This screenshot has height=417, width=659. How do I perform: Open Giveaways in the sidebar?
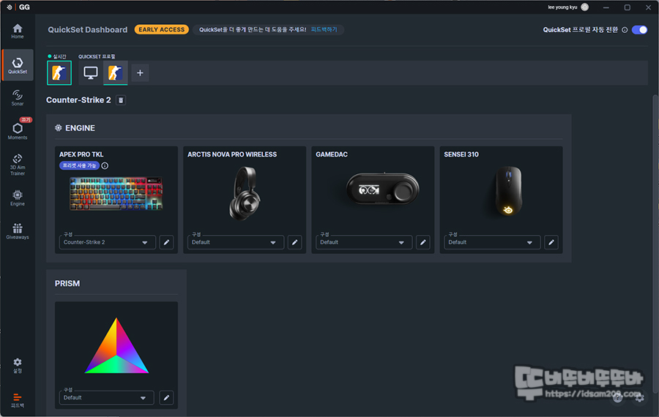click(x=18, y=231)
